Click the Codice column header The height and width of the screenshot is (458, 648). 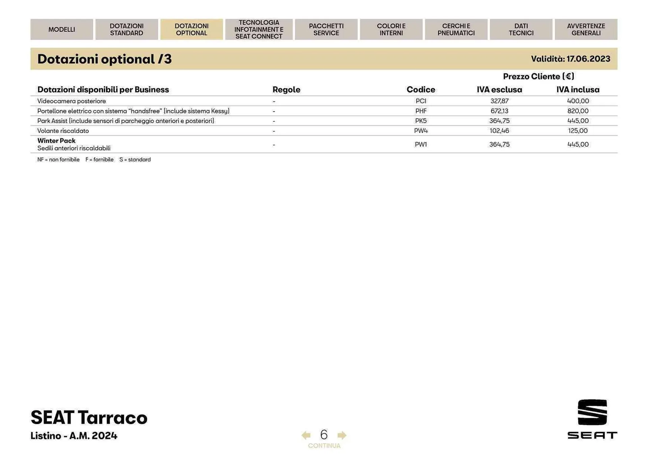pos(421,90)
